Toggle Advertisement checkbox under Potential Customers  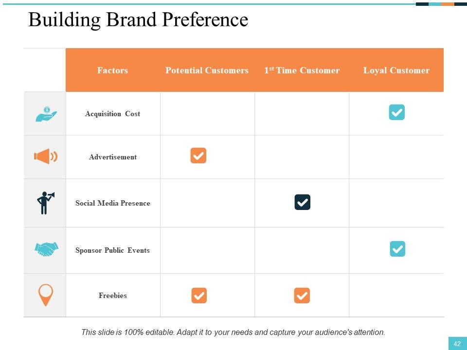pos(198,156)
